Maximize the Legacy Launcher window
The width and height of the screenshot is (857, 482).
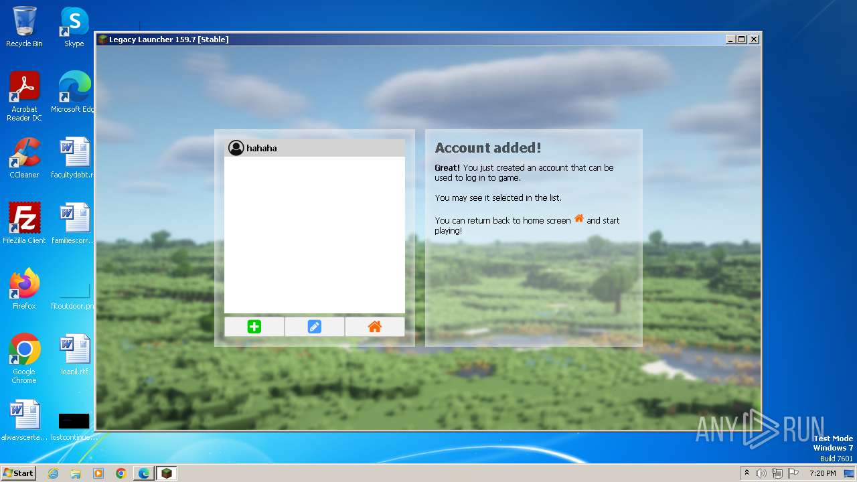pyautogui.click(x=742, y=39)
